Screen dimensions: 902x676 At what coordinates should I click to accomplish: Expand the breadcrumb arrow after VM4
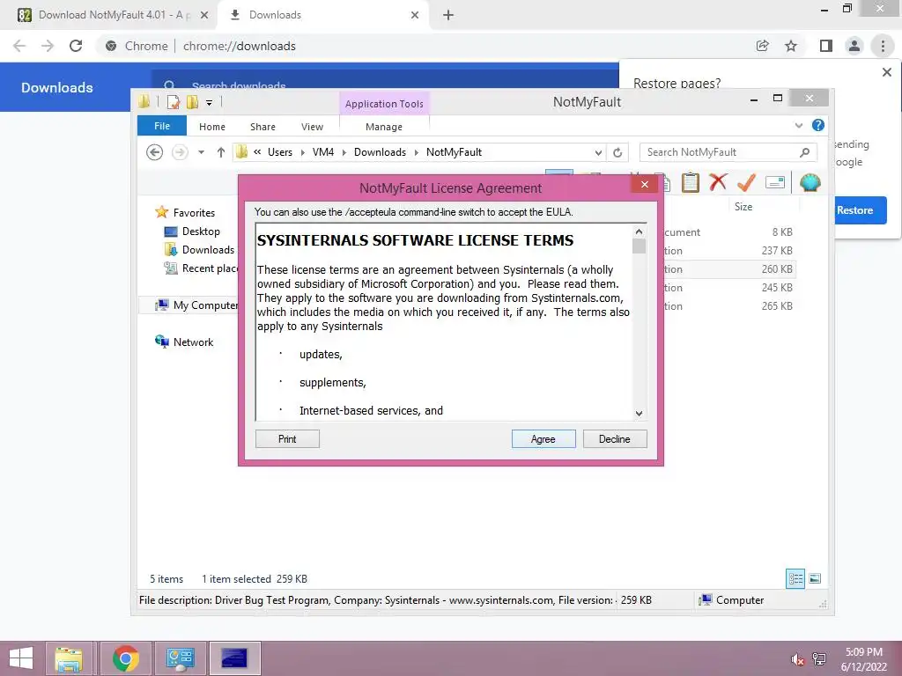[344, 152]
